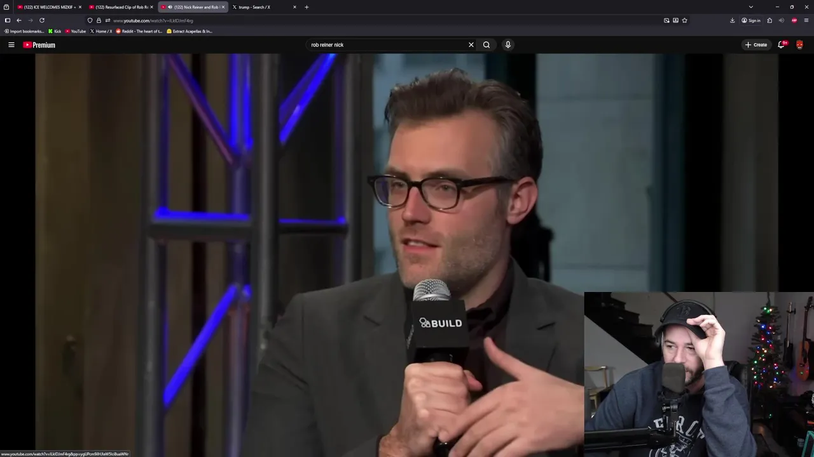This screenshot has width=814, height=457.
Task: Open the browser downloads panel
Action: pos(732,20)
